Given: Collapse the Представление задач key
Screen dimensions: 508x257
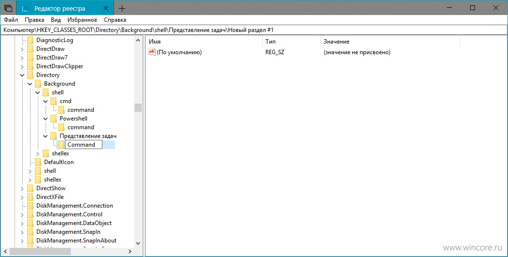Looking at the screenshot, I should tap(45, 136).
